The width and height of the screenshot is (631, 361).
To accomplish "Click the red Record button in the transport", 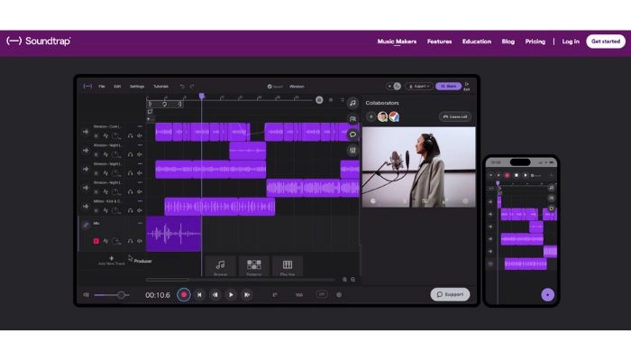I will [184, 295].
